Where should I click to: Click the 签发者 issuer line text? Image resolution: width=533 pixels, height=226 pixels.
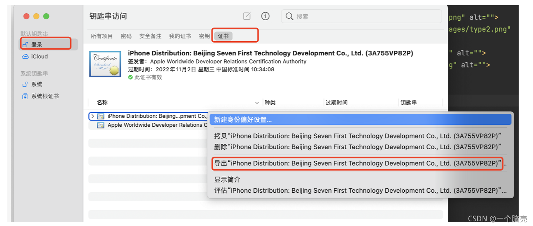[217, 62]
